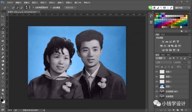Add a Brightness/Contrast adjustment (sun icon)
192x112 pixels.
coord(163,42)
